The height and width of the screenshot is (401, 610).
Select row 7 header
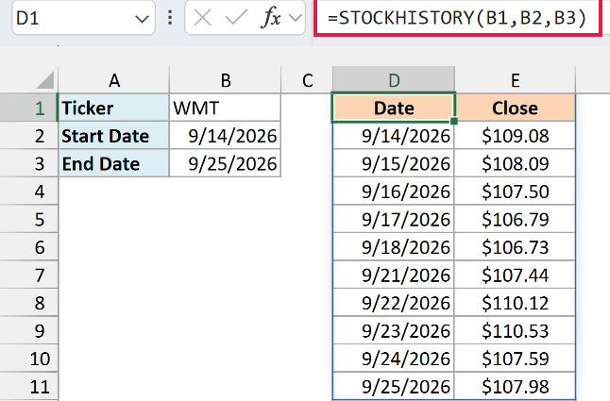[29, 276]
